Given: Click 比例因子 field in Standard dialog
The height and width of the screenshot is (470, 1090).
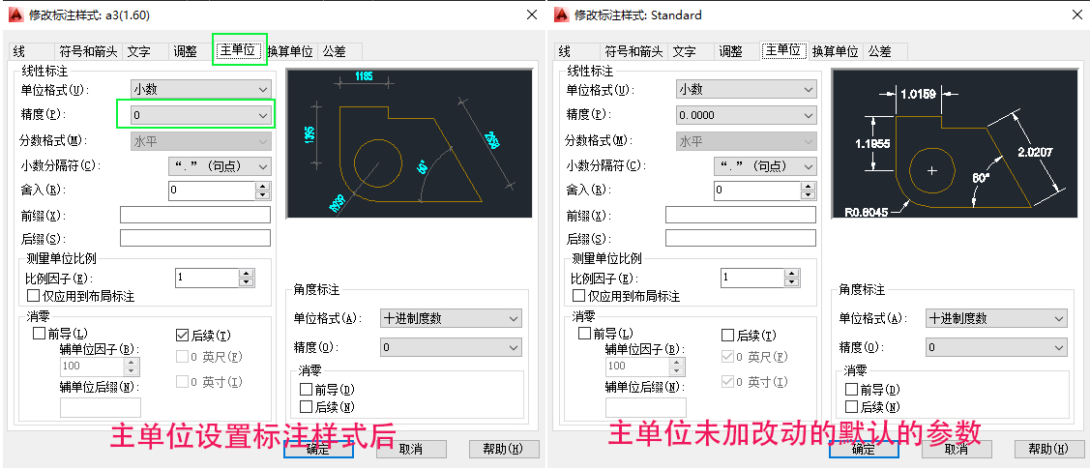Looking at the screenshot, I should pos(752,278).
